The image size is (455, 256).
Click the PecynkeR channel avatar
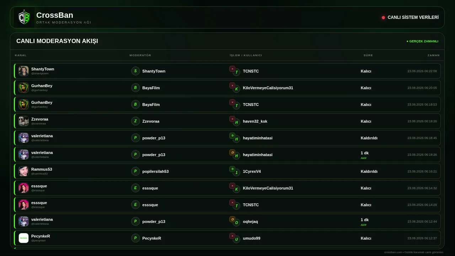(23, 238)
